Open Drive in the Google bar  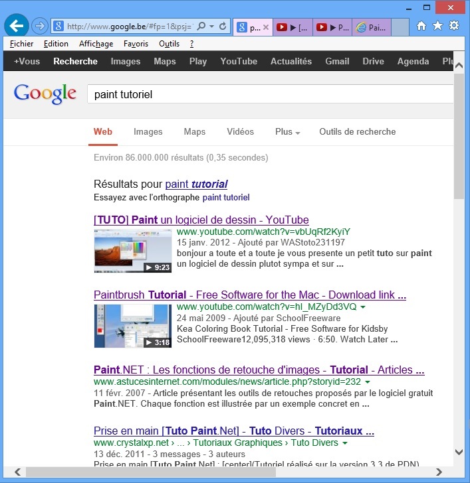pyautogui.click(x=373, y=61)
